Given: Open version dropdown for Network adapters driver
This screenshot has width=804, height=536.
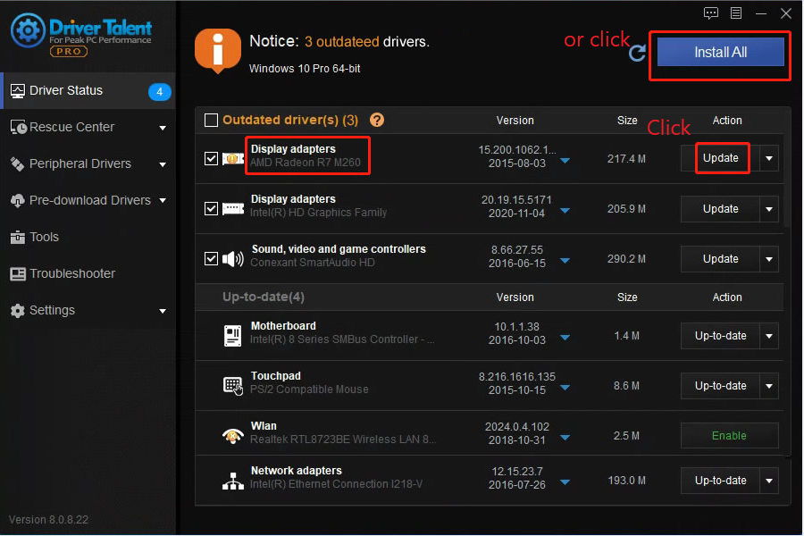Looking at the screenshot, I should point(565,482).
